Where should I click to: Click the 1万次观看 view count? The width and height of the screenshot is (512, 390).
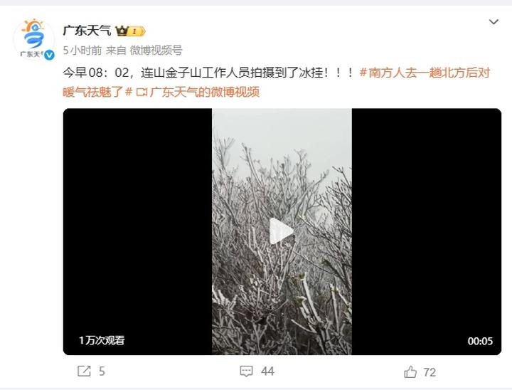coord(102,340)
